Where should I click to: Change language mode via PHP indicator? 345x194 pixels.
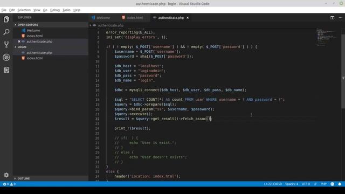click(x=323, y=184)
